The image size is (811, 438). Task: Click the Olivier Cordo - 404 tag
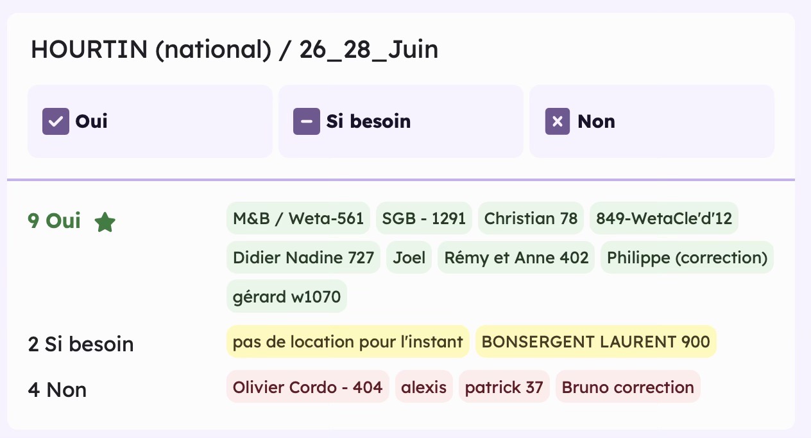(308, 387)
